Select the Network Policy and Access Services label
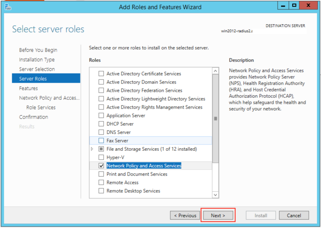Image resolution: width=321 pixels, height=228 pixels. [144, 166]
